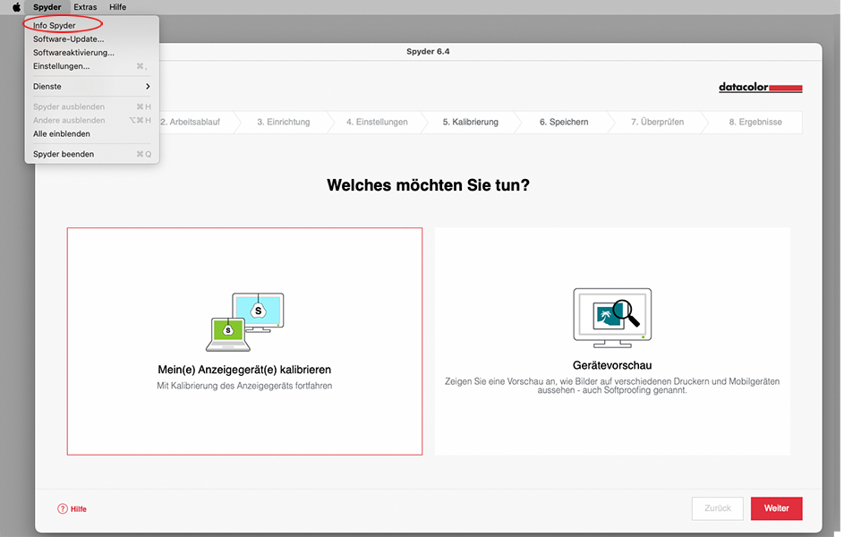Choose Software-Update... menu entry
Screen dimensions: 861x537
[69, 39]
